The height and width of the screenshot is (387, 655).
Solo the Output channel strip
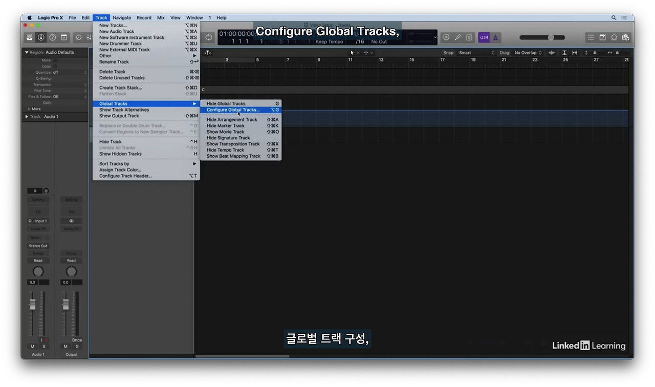coord(76,347)
